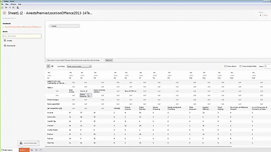The height and width of the screenshot is (152, 271).
Task: Select the F1 column header name
Action: point(48,78)
